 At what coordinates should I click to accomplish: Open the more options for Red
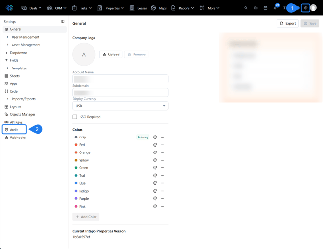pos(163,145)
